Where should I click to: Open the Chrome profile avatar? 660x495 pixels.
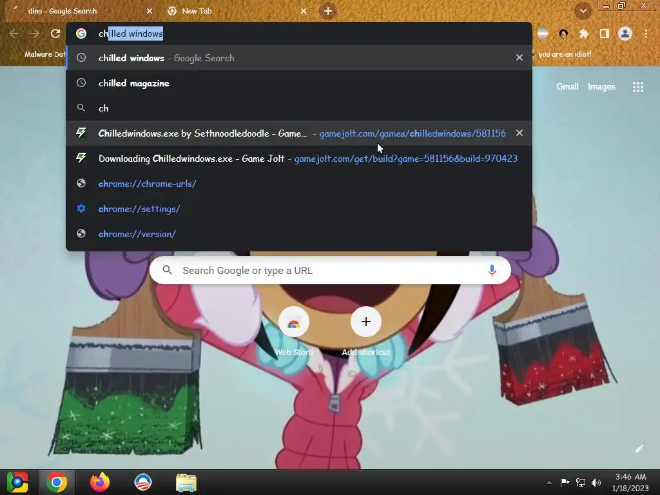(625, 34)
